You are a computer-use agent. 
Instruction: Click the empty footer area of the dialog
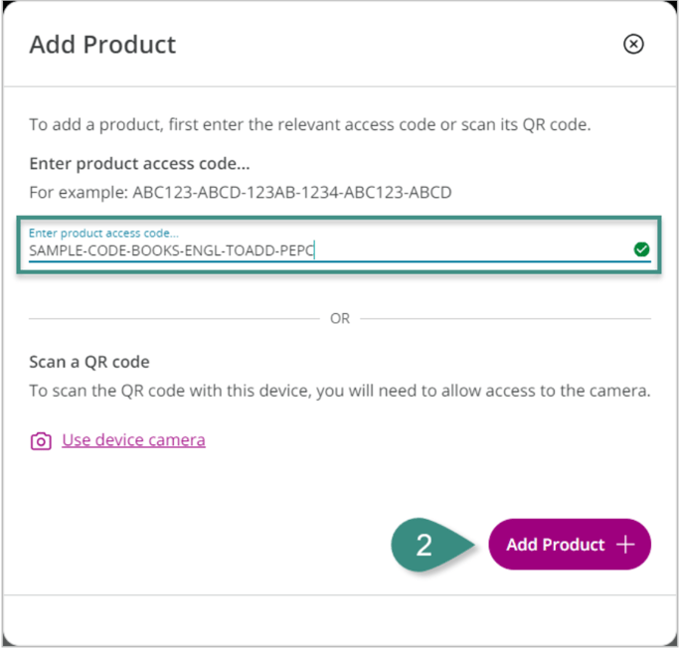340,618
